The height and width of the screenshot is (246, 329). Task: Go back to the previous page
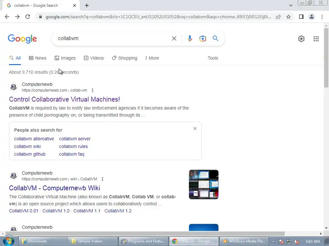7,17
